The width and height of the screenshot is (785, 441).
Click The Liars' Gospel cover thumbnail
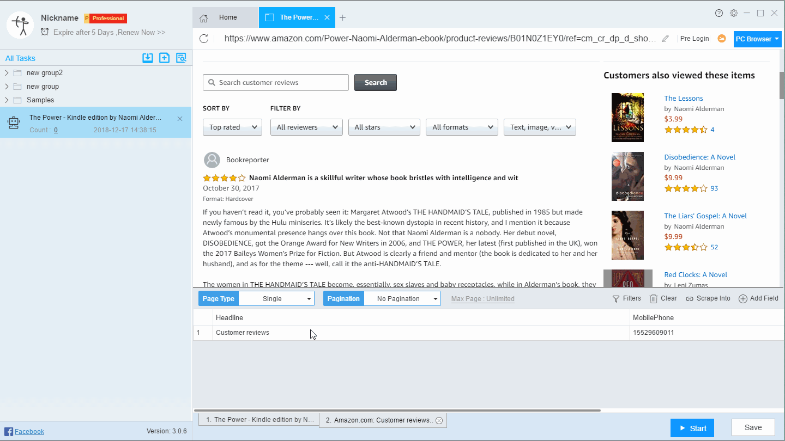(x=627, y=235)
